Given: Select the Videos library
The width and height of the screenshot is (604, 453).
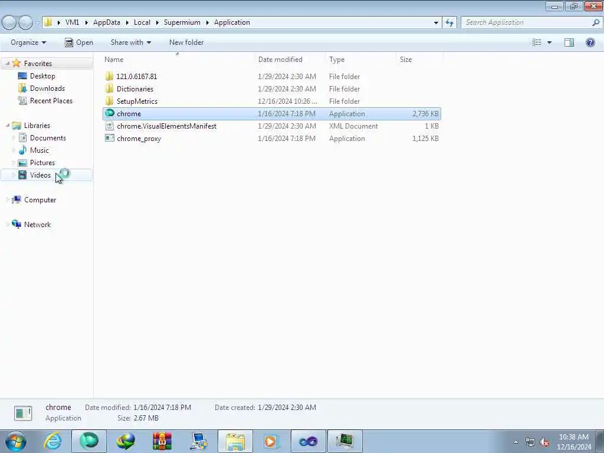Looking at the screenshot, I should tap(40, 175).
